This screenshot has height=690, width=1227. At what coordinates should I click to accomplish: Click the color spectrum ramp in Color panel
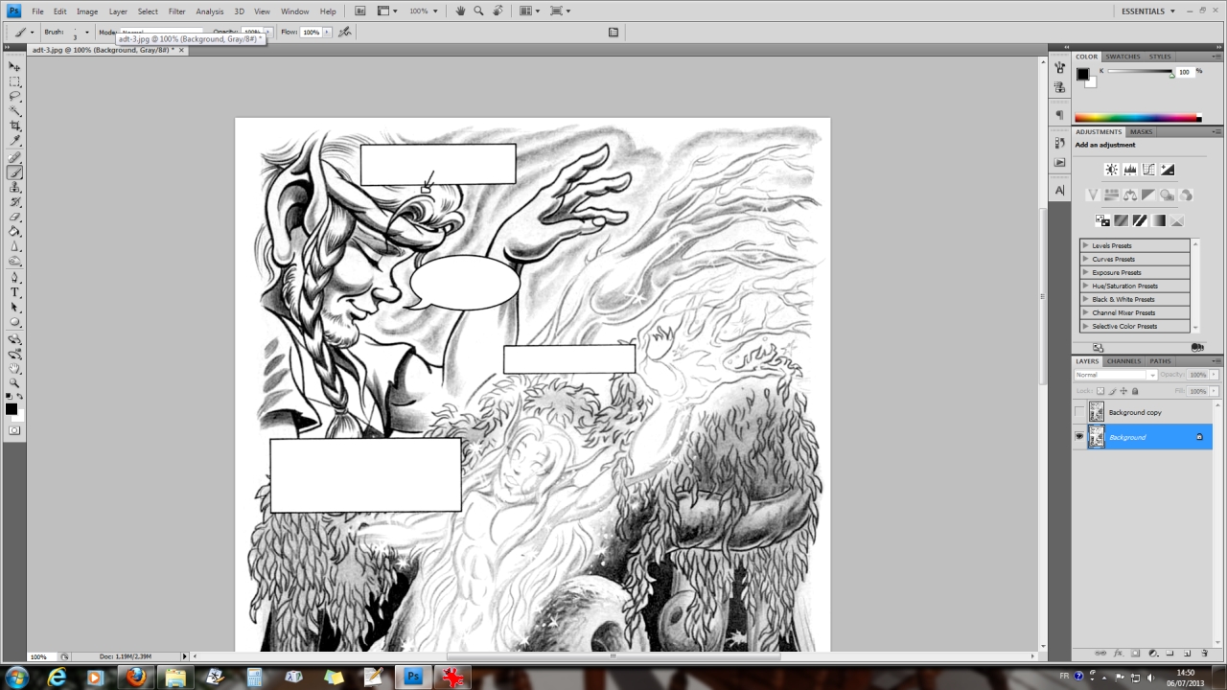(1138, 118)
